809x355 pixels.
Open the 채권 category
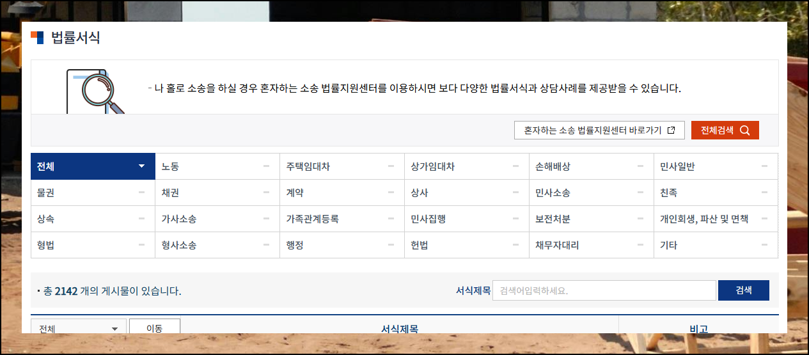(217, 193)
